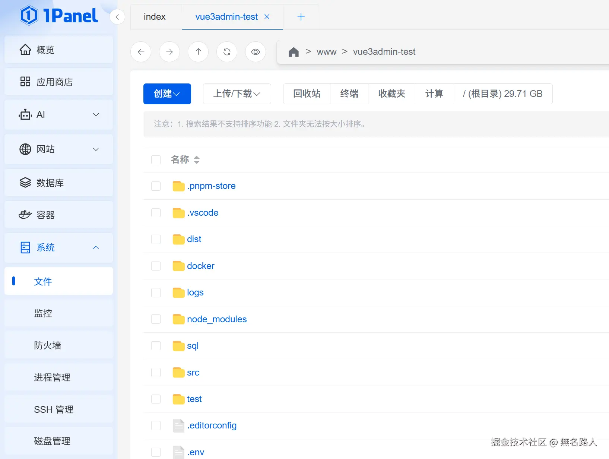Open the 数据库 database layers icon
The height and width of the screenshot is (459, 609).
25,183
